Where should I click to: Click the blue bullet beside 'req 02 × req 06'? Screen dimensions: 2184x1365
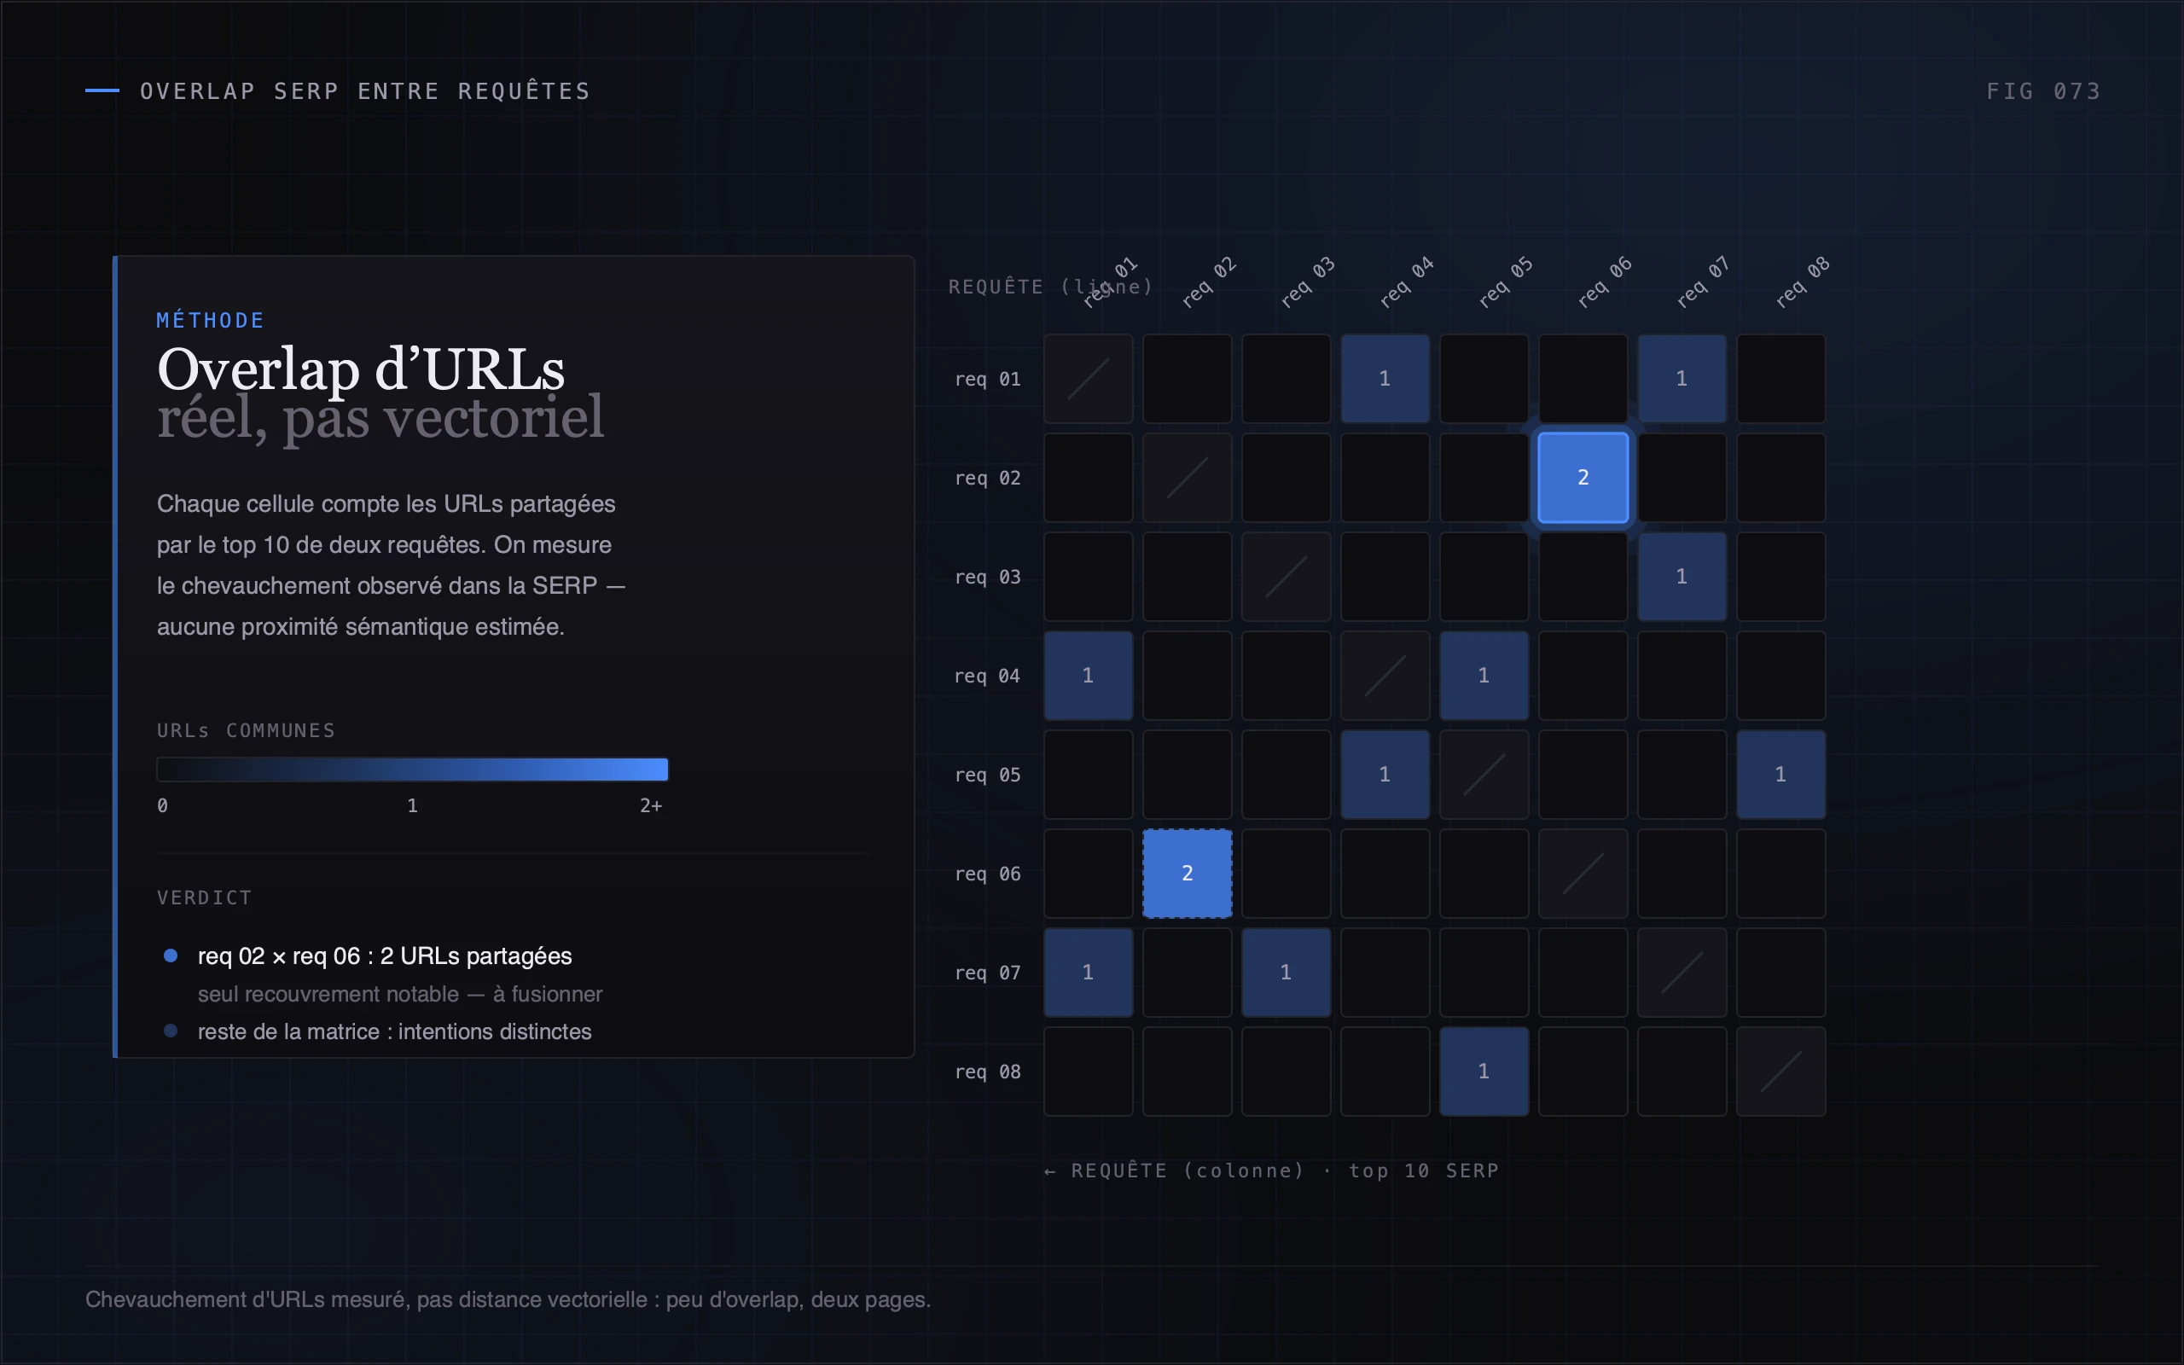[171, 955]
